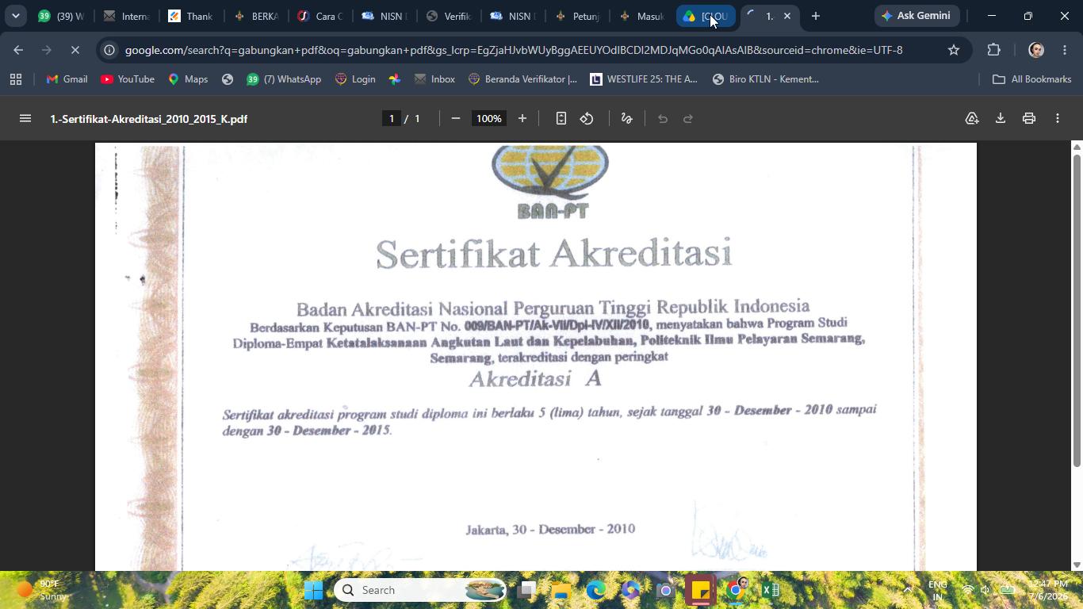Expand the tab search dropdown arrow
Screen dimensions: 1083x609
click(x=15, y=16)
